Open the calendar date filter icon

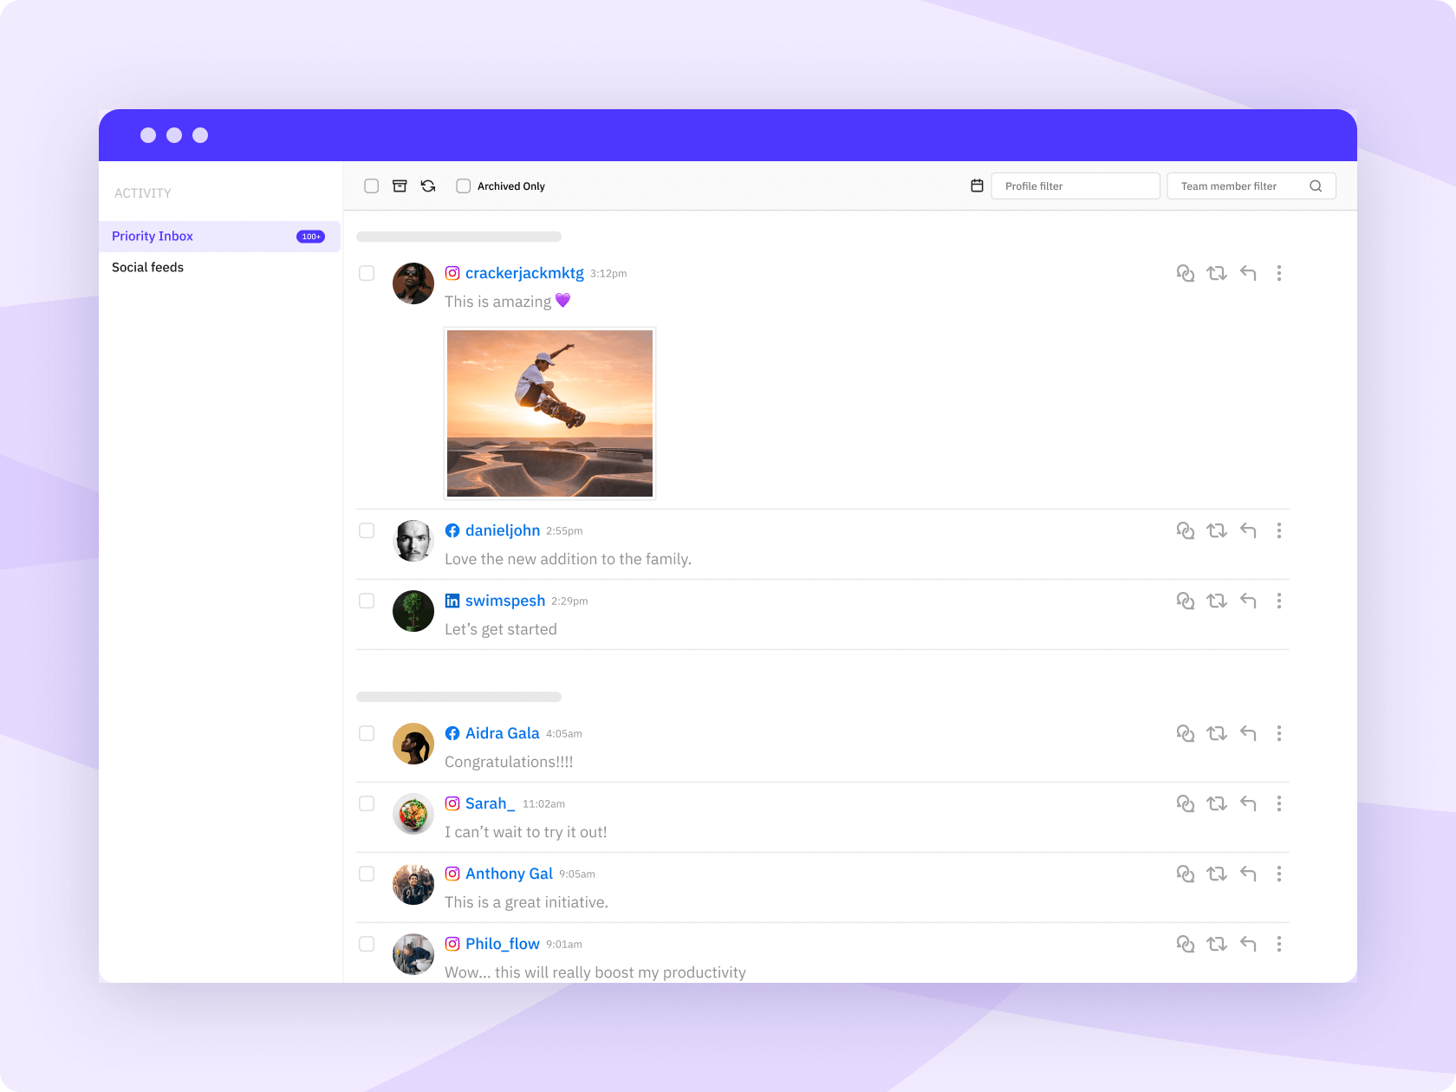977,185
